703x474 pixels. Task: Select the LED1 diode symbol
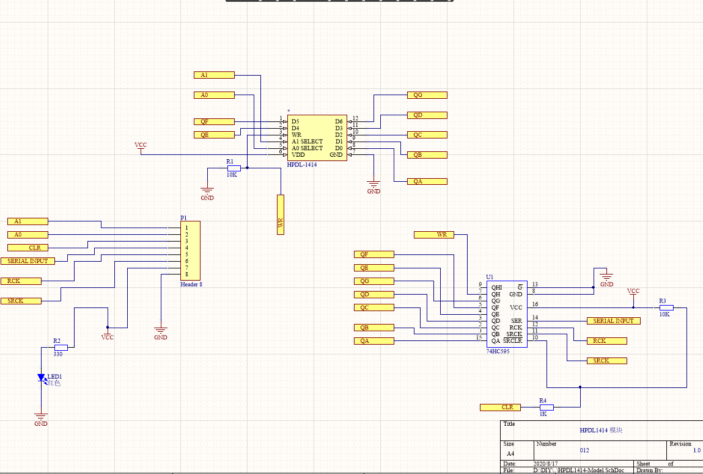[x=41, y=378]
